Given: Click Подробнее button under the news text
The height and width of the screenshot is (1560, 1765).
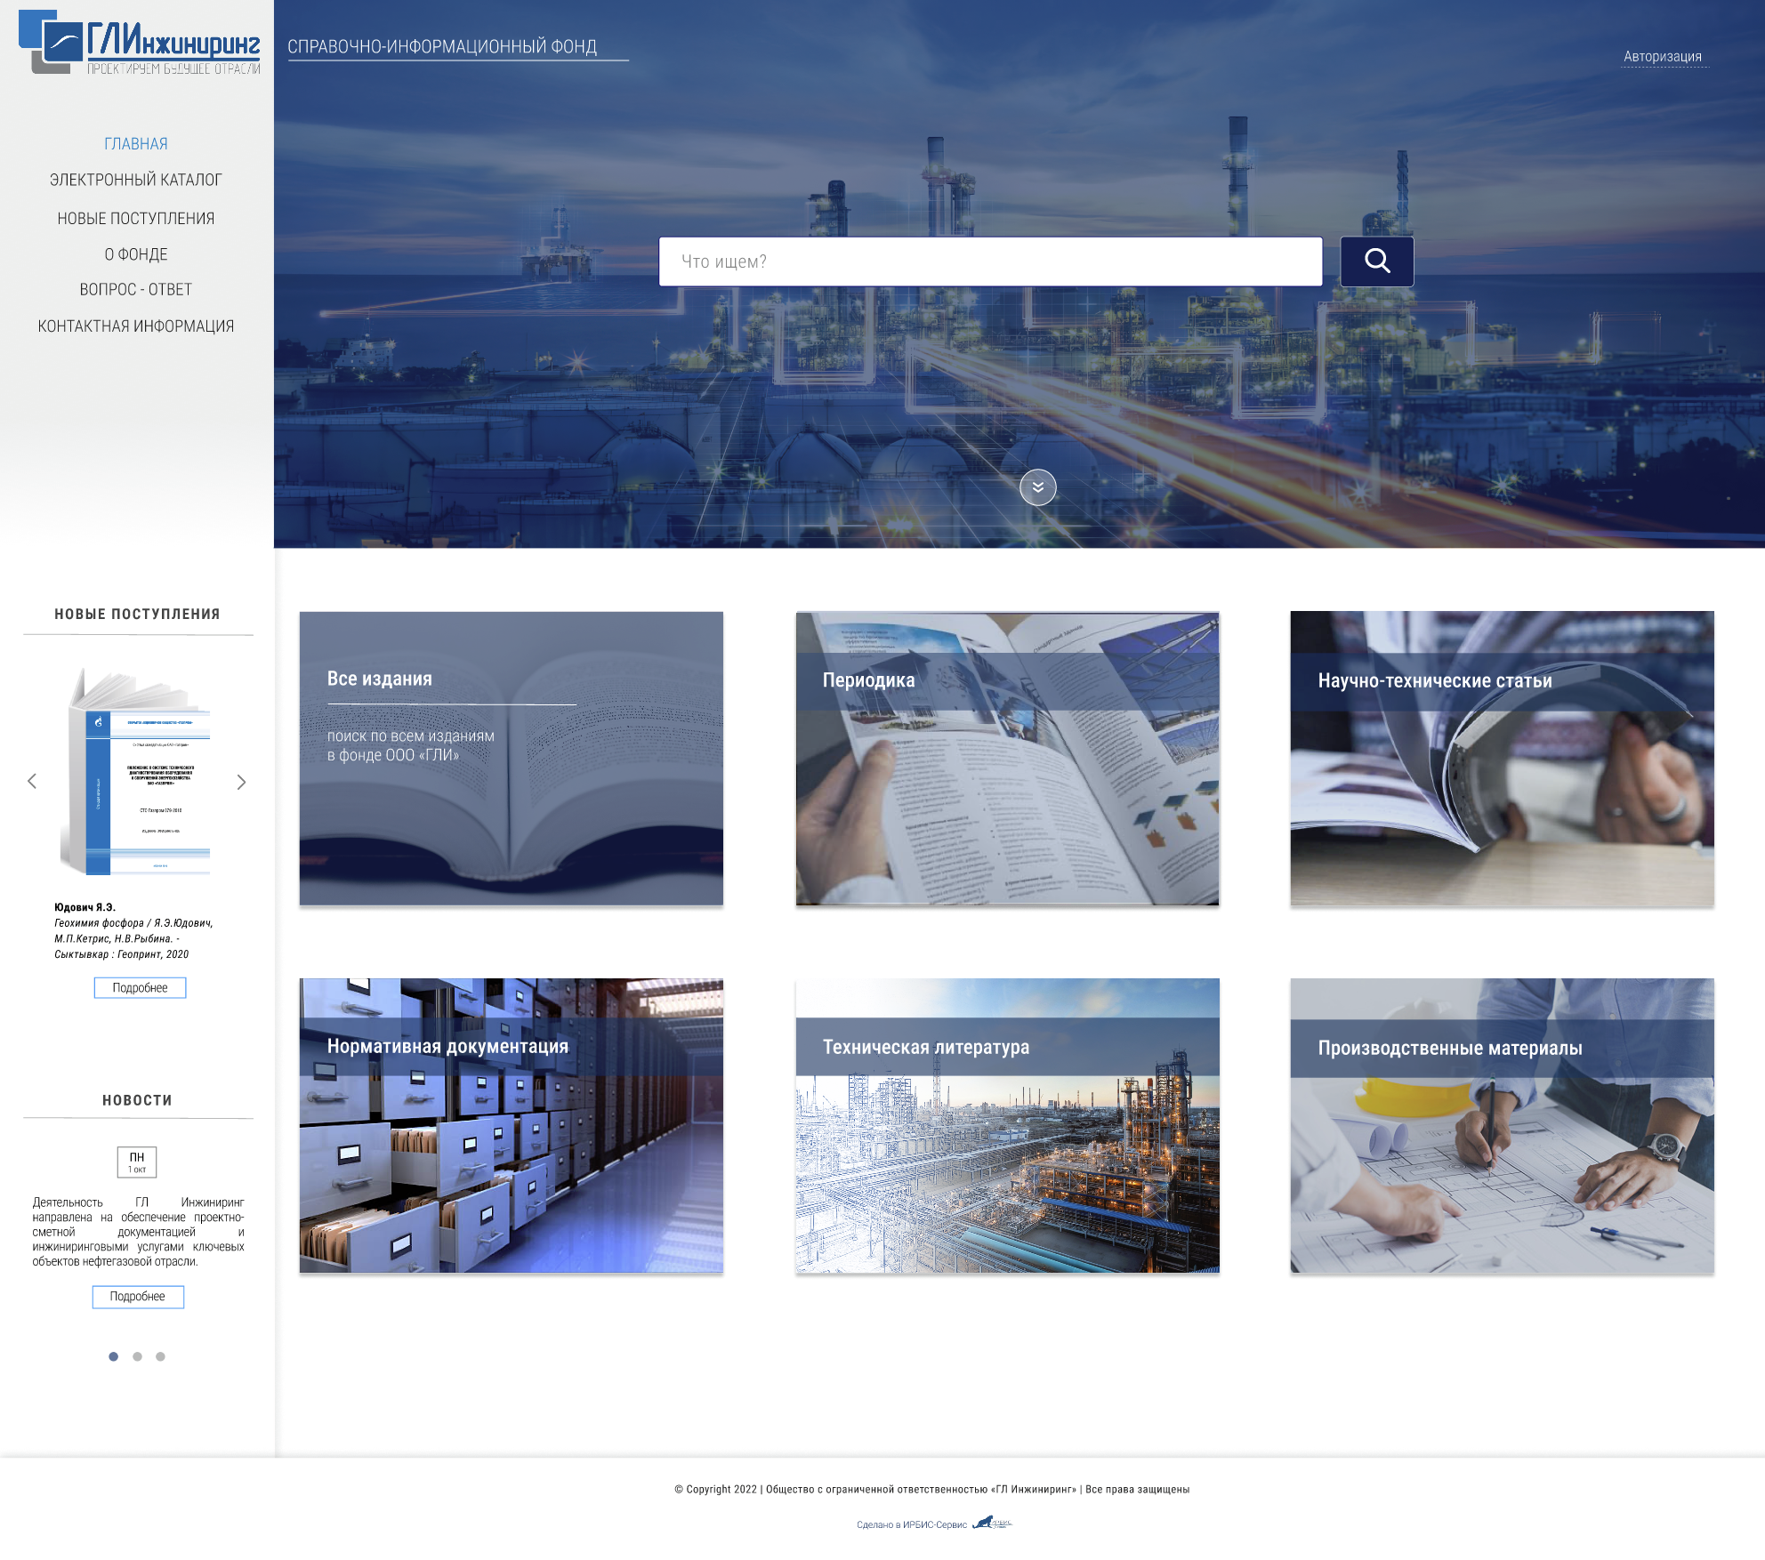Looking at the screenshot, I should [138, 1297].
